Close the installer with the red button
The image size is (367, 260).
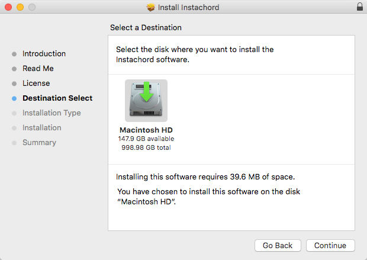(8, 7)
